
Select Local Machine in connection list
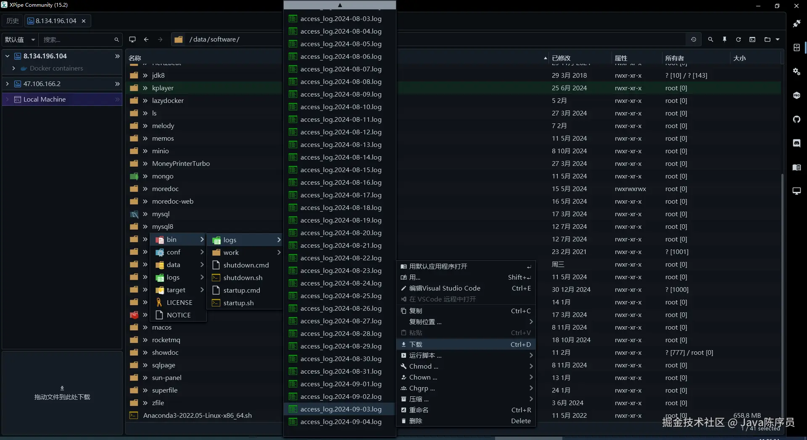(x=62, y=100)
